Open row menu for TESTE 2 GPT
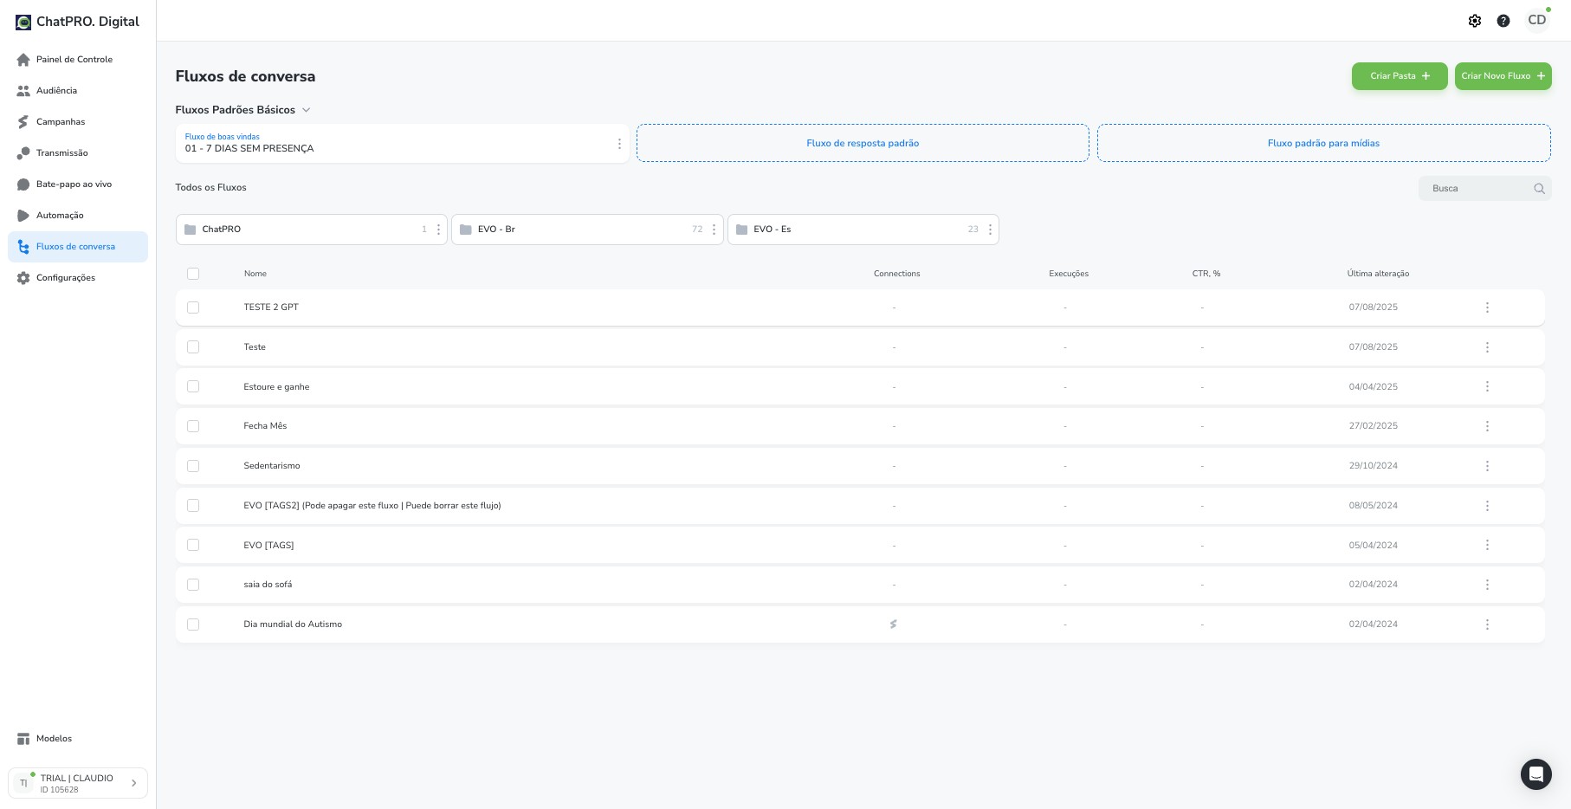Image resolution: width=1571 pixels, height=809 pixels. [x=1487, y=307]
